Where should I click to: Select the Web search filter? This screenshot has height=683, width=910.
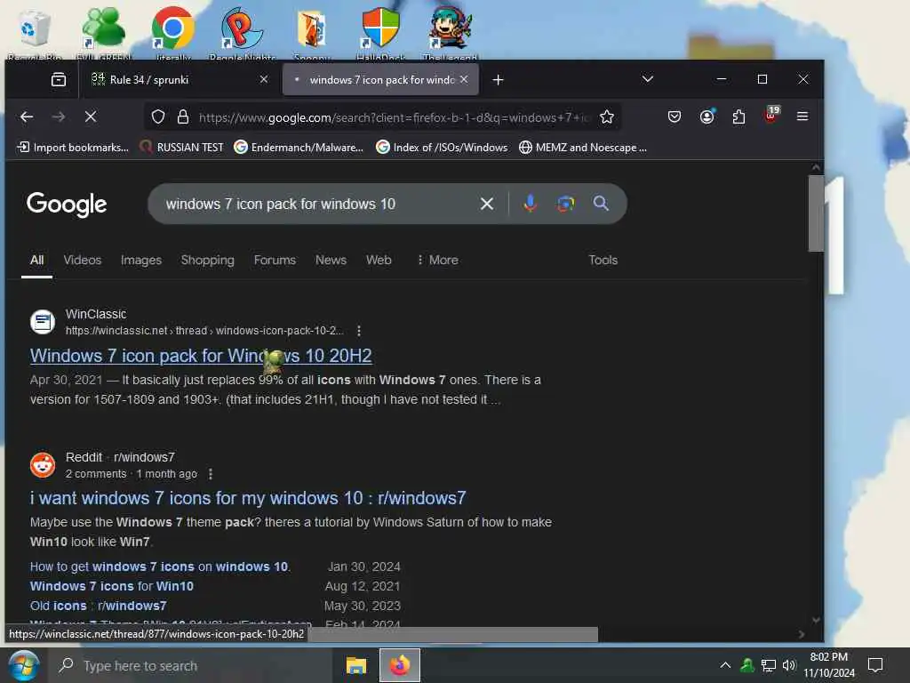click(x=379, y=261)
